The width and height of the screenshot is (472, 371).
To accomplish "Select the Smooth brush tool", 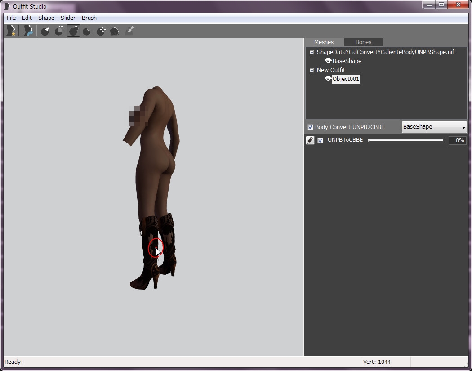I will coord(115,31).
